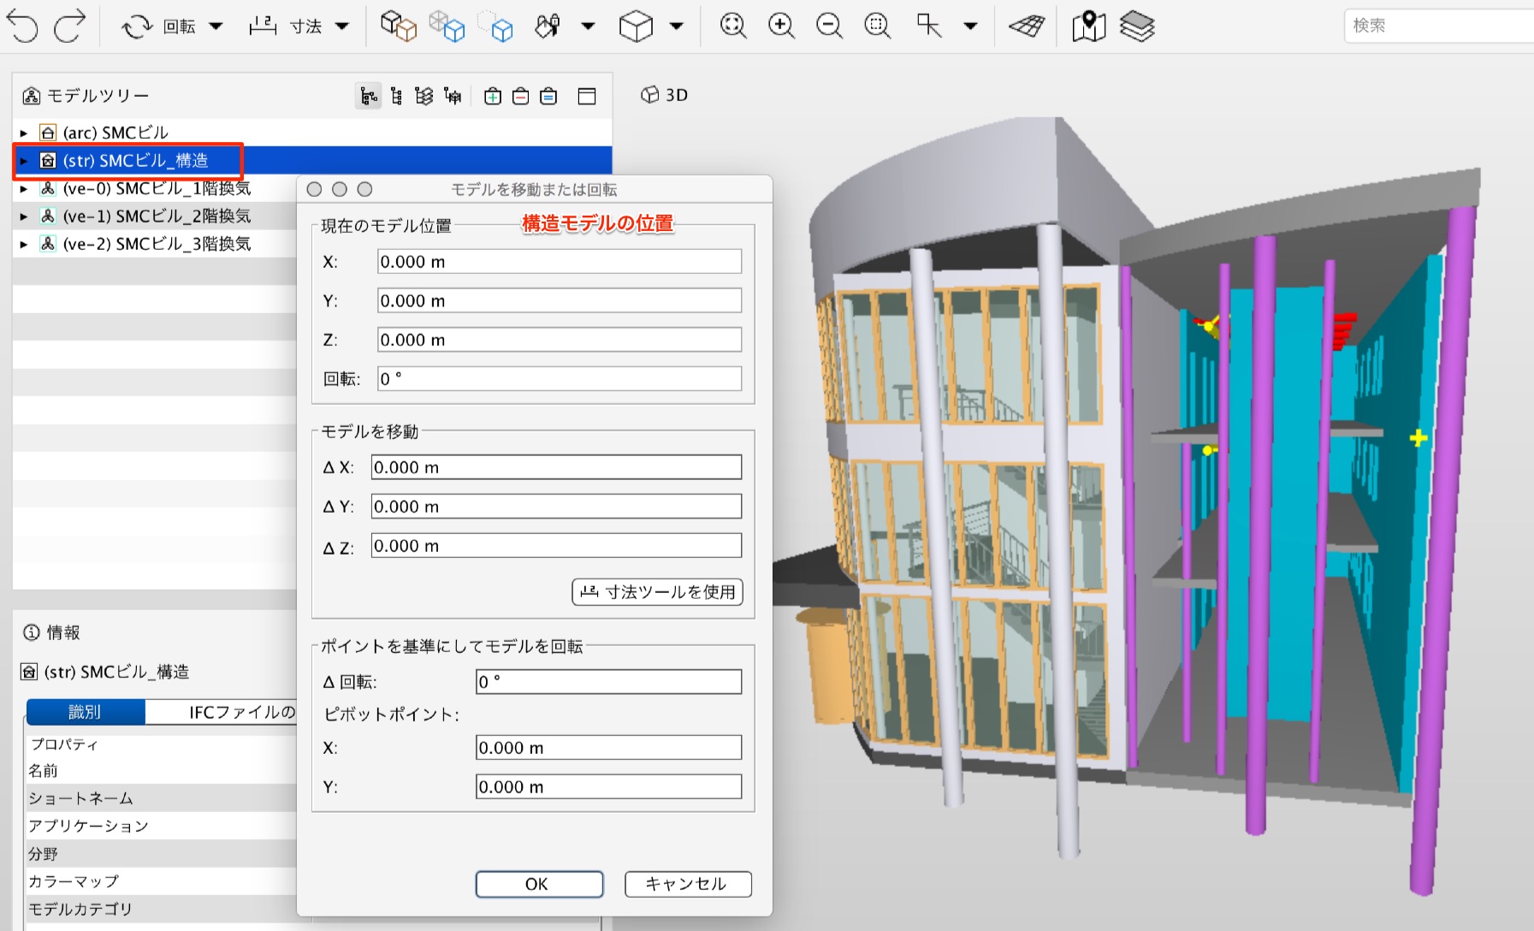Switch to the 識別 tab
1534x931 pixels.
86,712
